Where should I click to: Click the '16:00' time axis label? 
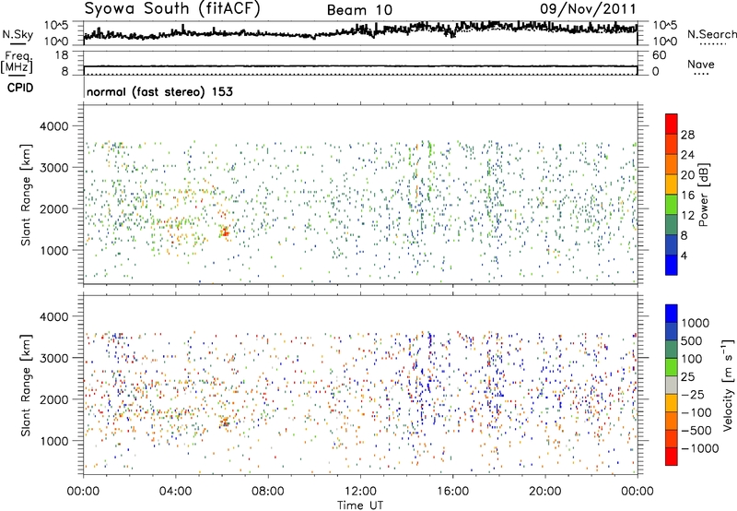click(452, 492)
